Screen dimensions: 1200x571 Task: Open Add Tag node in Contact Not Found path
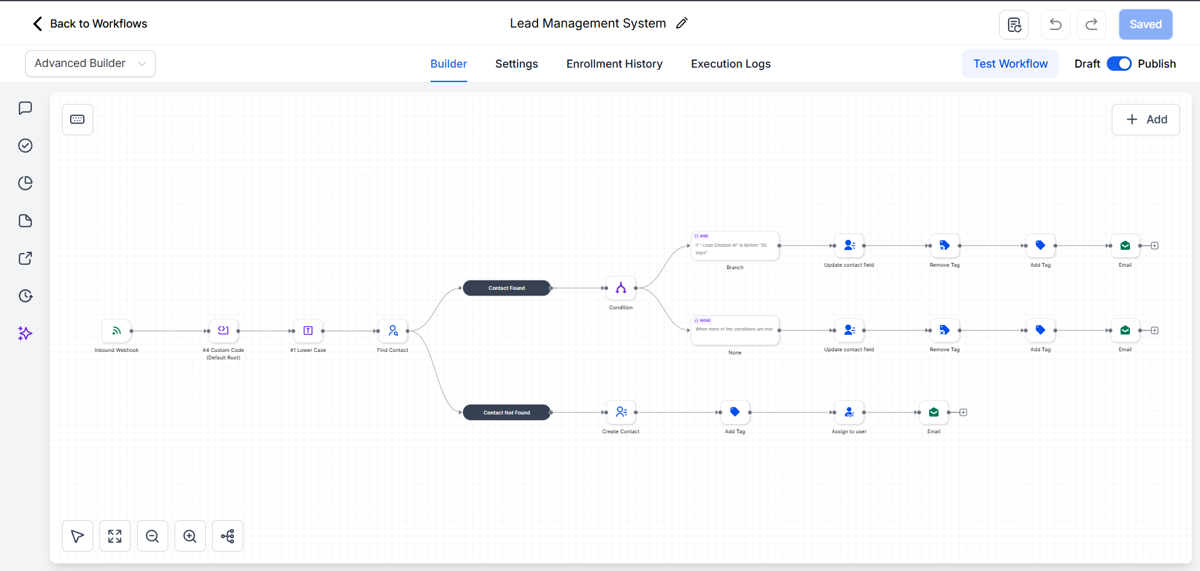735,412
